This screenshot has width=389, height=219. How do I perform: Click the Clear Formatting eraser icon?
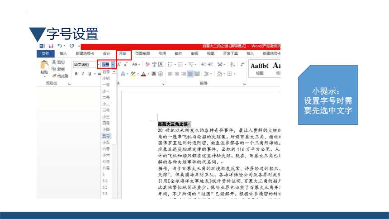click(147, 65)
